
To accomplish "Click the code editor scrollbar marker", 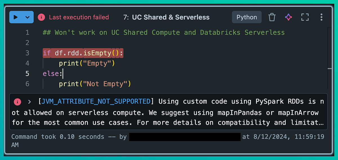I will 330,68.
